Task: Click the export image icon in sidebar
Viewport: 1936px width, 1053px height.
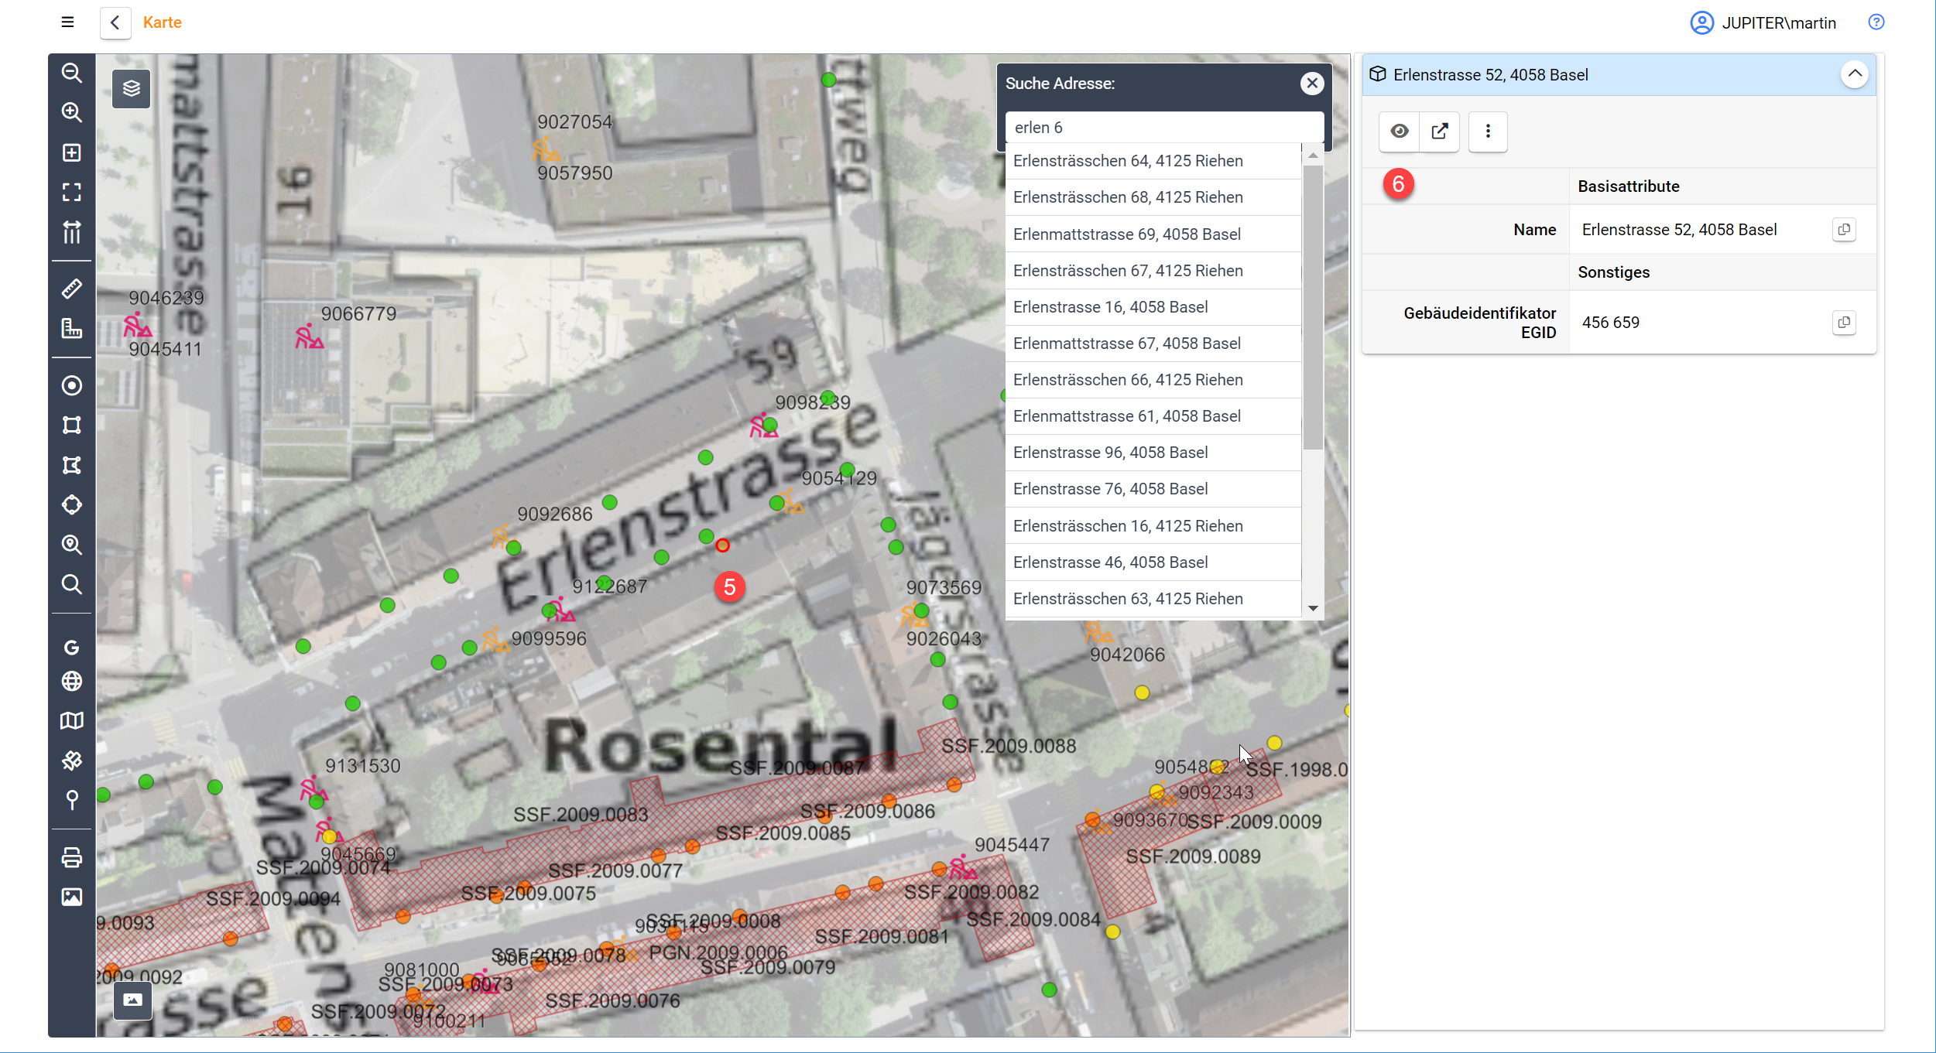Action: 72,897
